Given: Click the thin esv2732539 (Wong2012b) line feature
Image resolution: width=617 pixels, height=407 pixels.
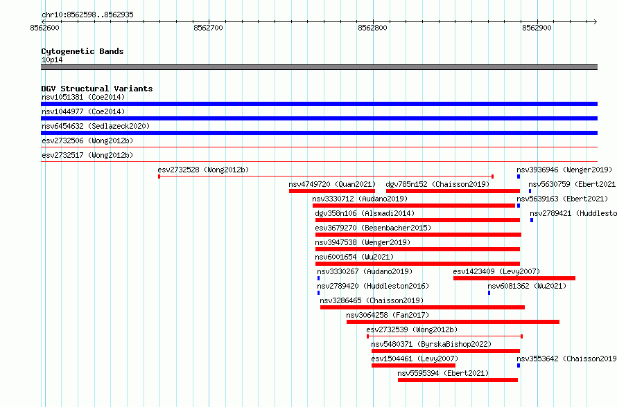Looking at the screenshot, I should tap(444, 336).
